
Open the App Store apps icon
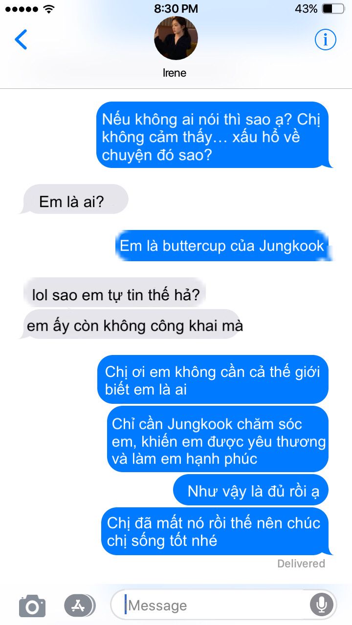(80, 605)
